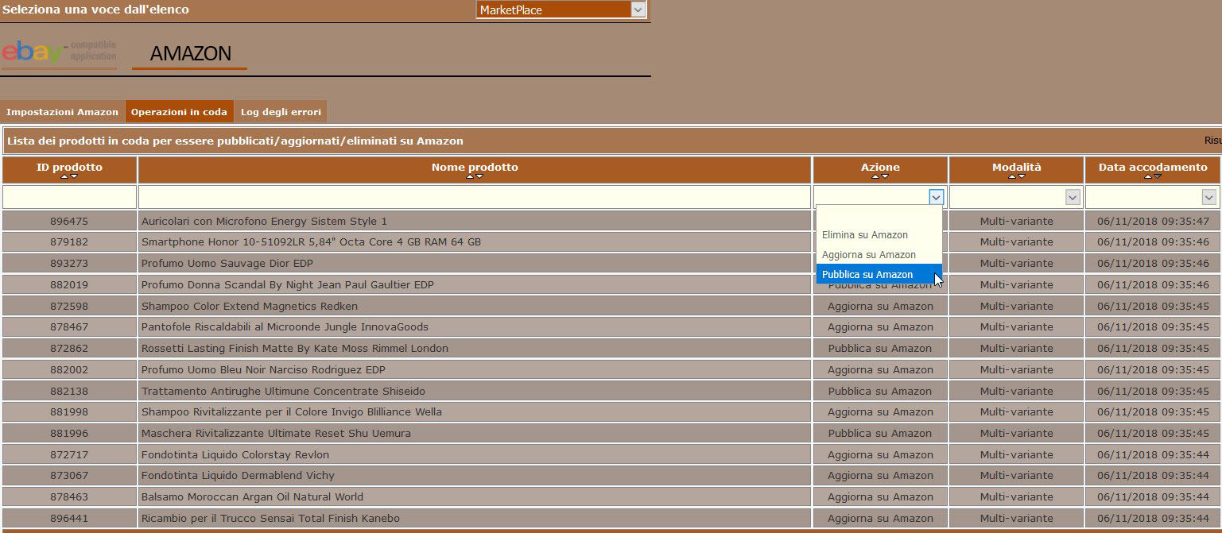Choose 'Aggiorna su Amazon' from dropdown list
Viewport: 1222px width, 533px height.
click(868, 255)
